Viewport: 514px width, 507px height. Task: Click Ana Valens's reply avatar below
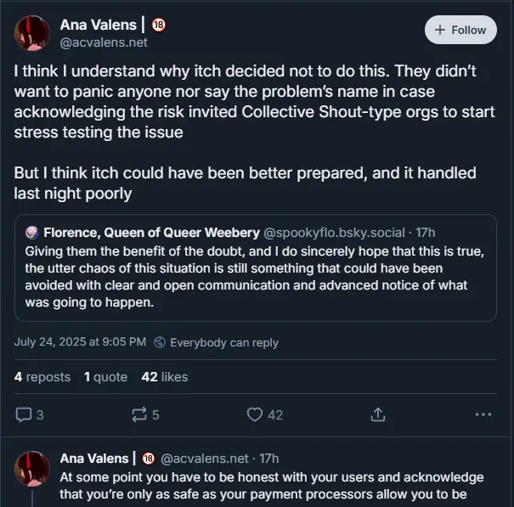(x=32, y=467)
